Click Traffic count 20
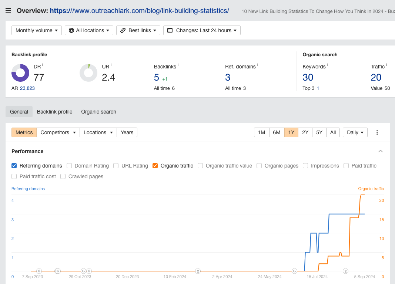Screen dimensions: 395x284 pos(376,78)
